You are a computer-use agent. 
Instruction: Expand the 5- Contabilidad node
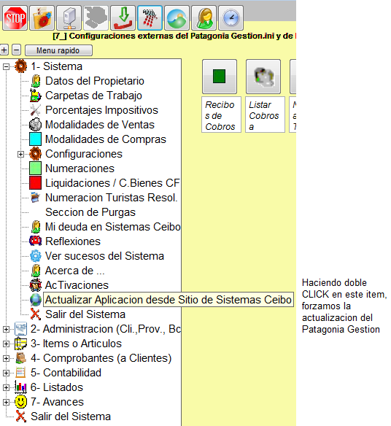click(x=6, y=373)
